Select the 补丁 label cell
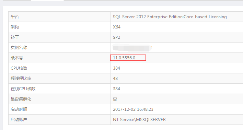243x130 pixels. click(x=59, y=37)
